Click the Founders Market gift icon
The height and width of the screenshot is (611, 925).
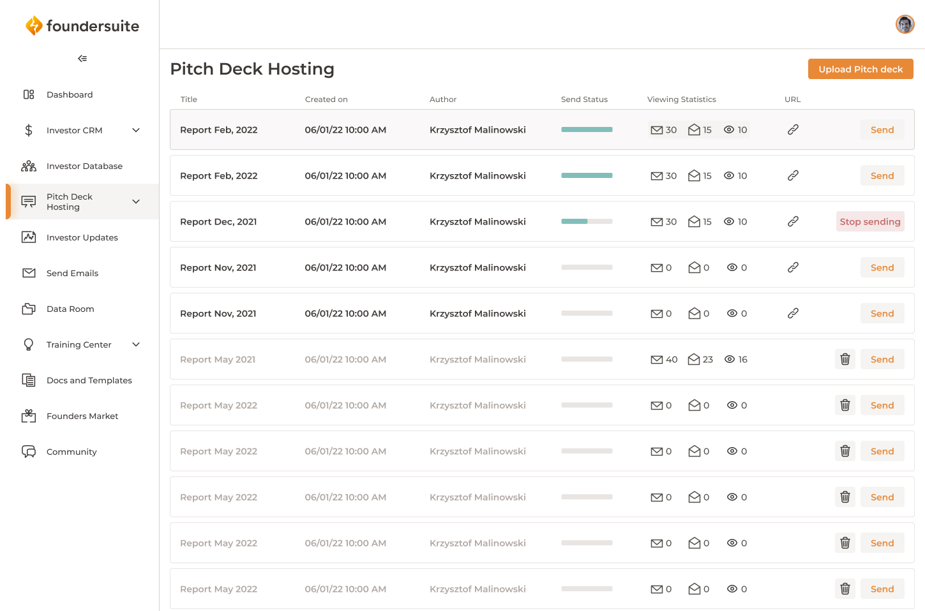(29, 415)
